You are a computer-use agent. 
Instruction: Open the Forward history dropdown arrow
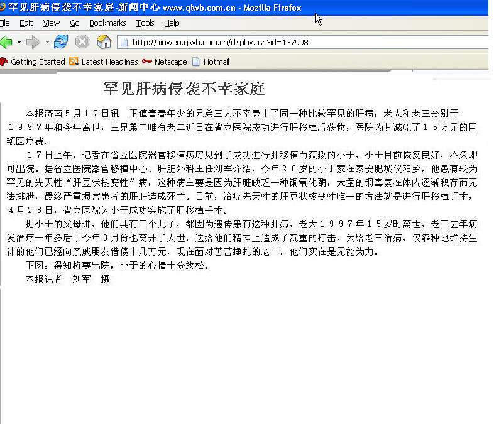[47, 43]
